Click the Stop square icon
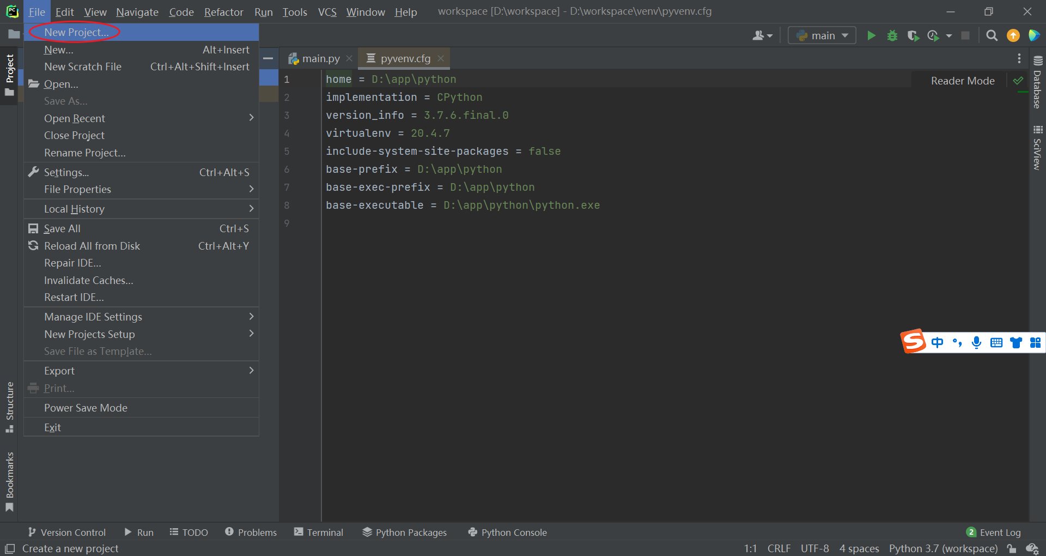Viewport: 1046px width, 556px height. coord(965,35)
